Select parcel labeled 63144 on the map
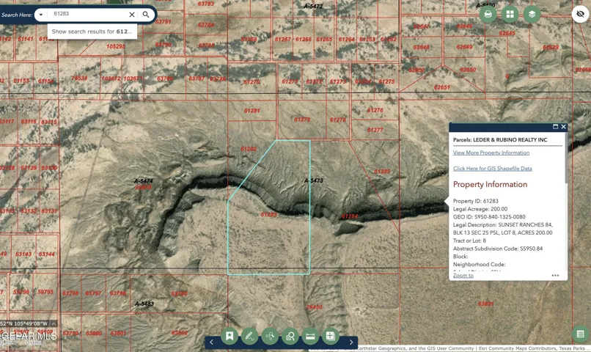 [47, 254]
